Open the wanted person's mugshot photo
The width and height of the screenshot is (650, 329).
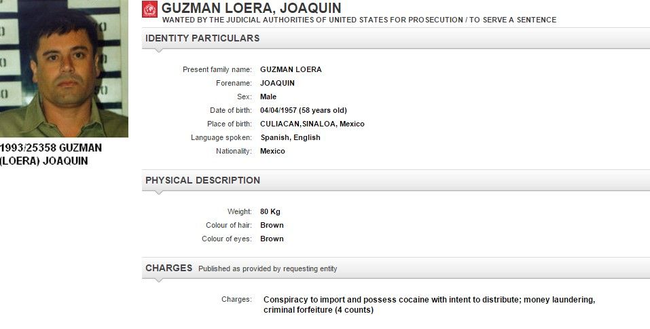[x=63, y=68]
